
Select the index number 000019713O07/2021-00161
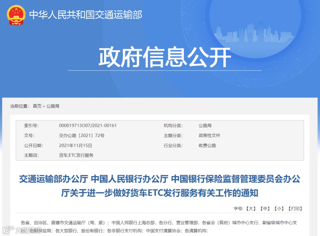pyautogui.click(x=88, y=125)
